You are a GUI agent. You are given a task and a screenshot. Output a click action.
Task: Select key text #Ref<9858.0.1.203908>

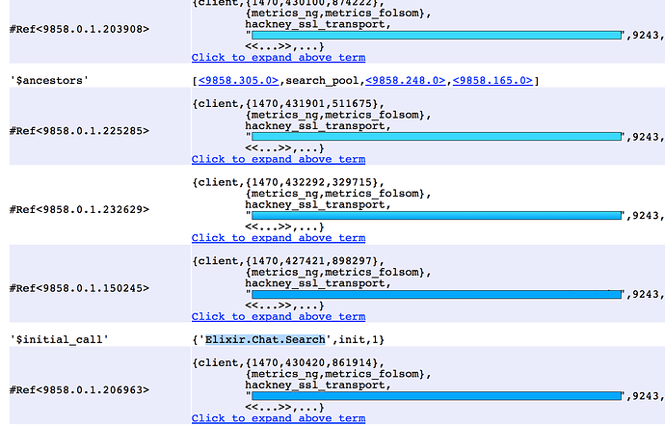pos(79,29)
